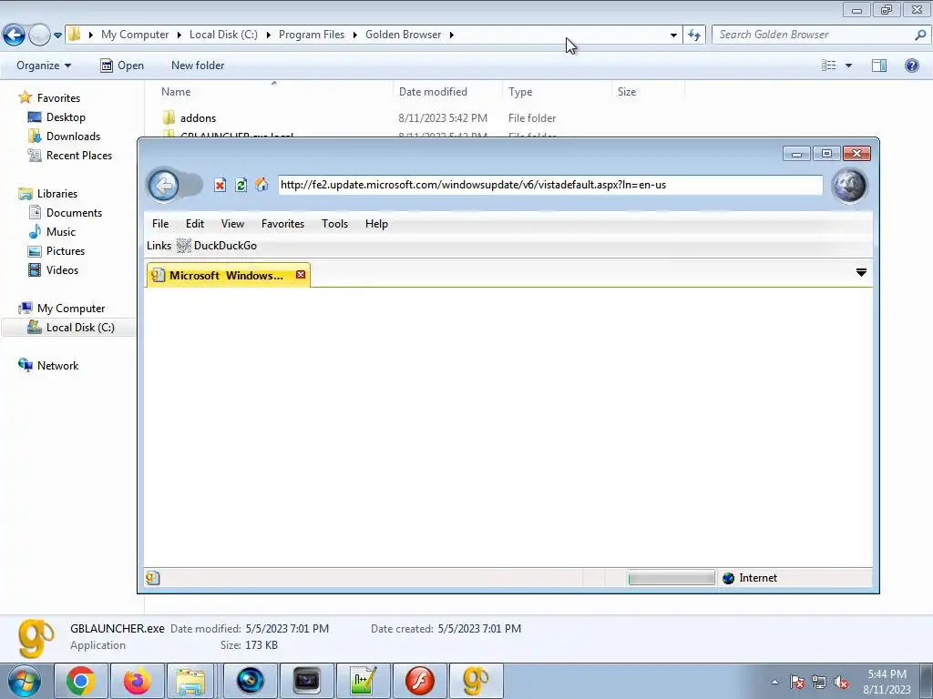Click the Golden Browser URL address field
The width and height of the screenshot is (933, 699).
(x=550, y=185)
